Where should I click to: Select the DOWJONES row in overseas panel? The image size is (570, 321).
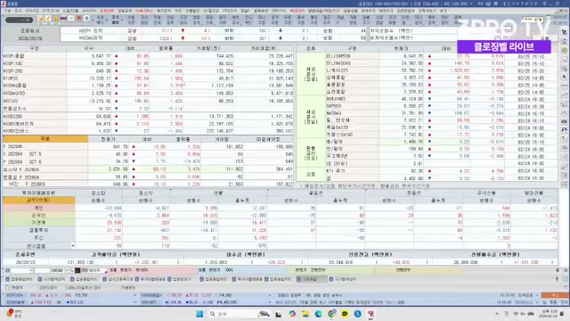click(441, 99)
